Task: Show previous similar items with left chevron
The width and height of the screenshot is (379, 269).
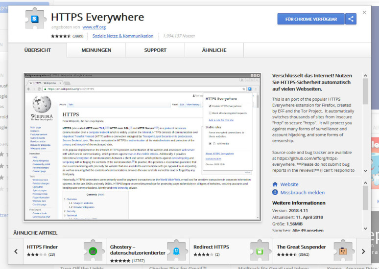Action: point(16,251)
